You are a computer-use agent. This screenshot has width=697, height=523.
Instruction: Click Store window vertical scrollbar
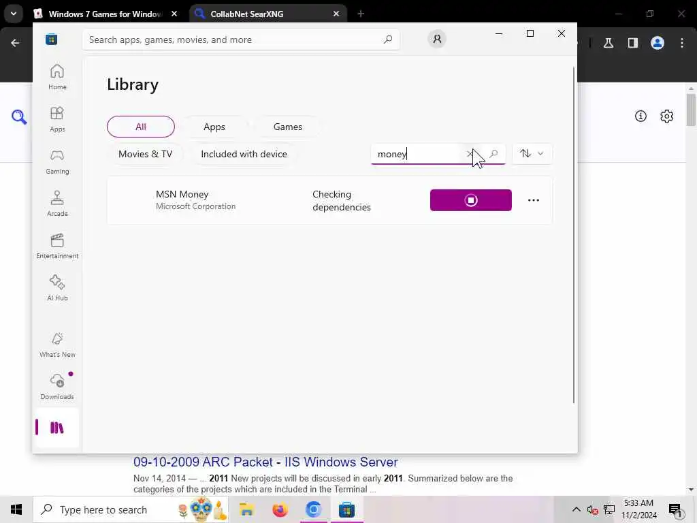point(574,235)
